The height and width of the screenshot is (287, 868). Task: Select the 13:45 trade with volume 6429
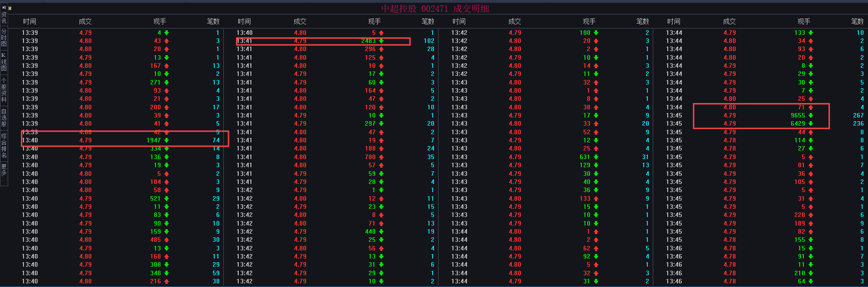coord(765,123)
